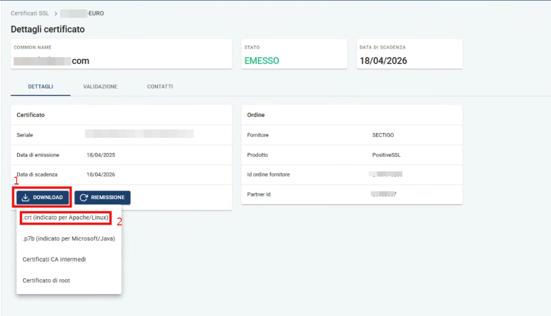Click the DATA DI SCADENZA card label
This screenshot has width=551, height=316.
[383, 47]
